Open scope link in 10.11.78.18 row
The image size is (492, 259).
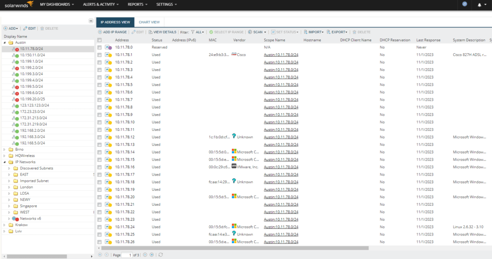(x=281, y=182)
